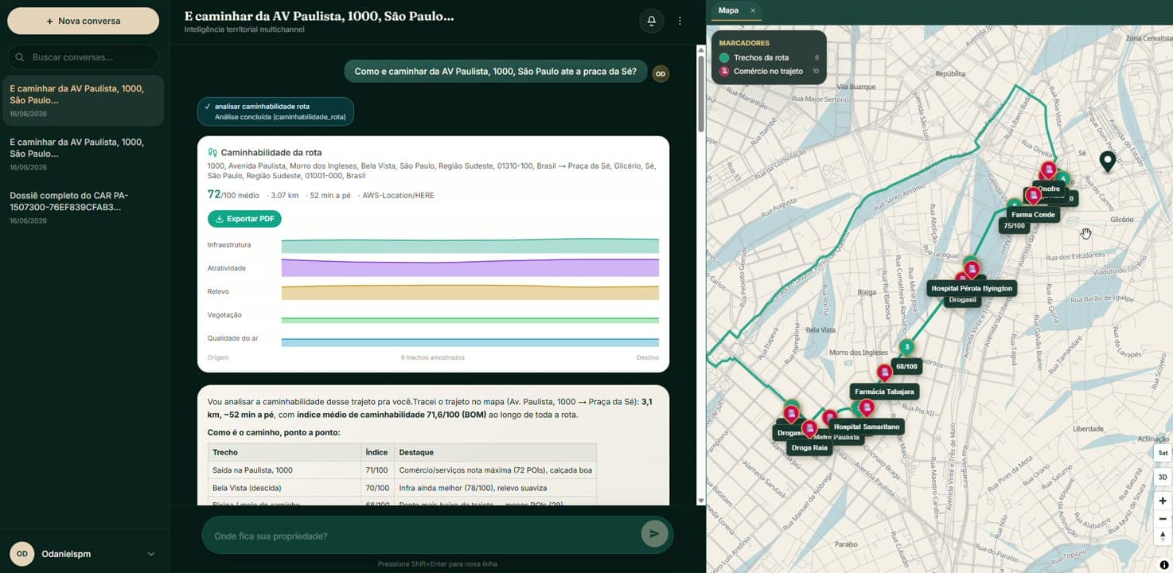
Task: Open map attribution info icon
Action: 1164,565
